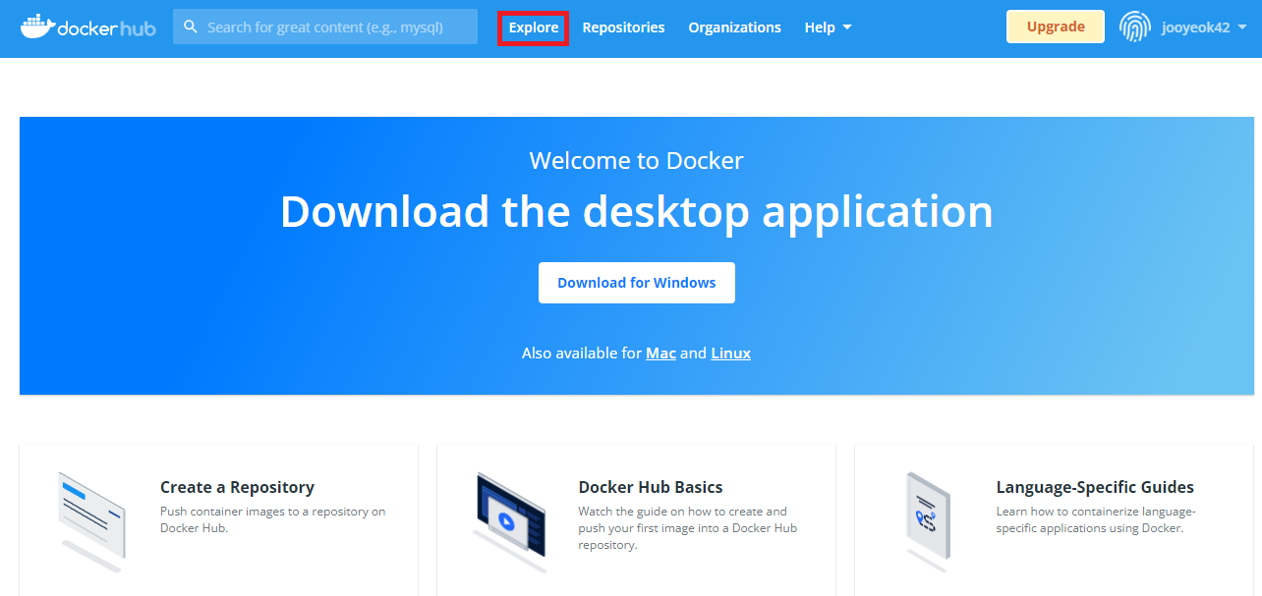Go to Repositories
This screenshot has height=596, width=1262.
(623, 27)
